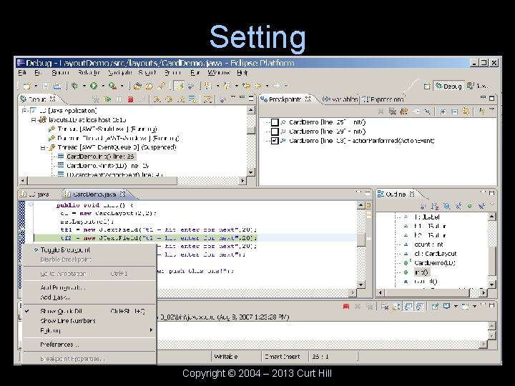Click Sort alphabetically icon in Outline view
Image resolution: width=515 pixels, height=386 pixels.
pyautogui.click(x=435, y=206)
